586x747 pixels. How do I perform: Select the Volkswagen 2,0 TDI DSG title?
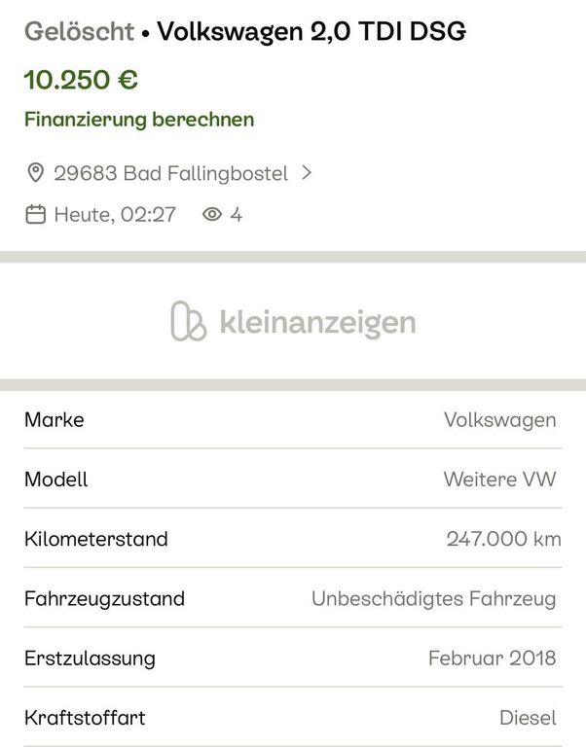pyautogui.click(x=311, y=32)
